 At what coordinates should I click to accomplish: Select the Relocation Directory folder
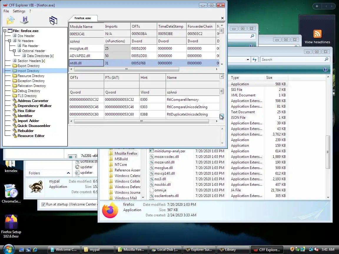click(32, 86)
